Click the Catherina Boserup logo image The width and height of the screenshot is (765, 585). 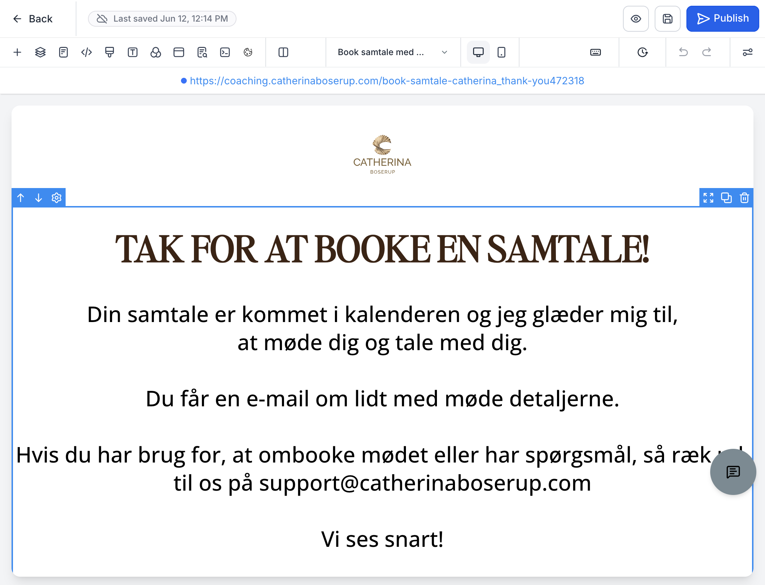point(382,155)
